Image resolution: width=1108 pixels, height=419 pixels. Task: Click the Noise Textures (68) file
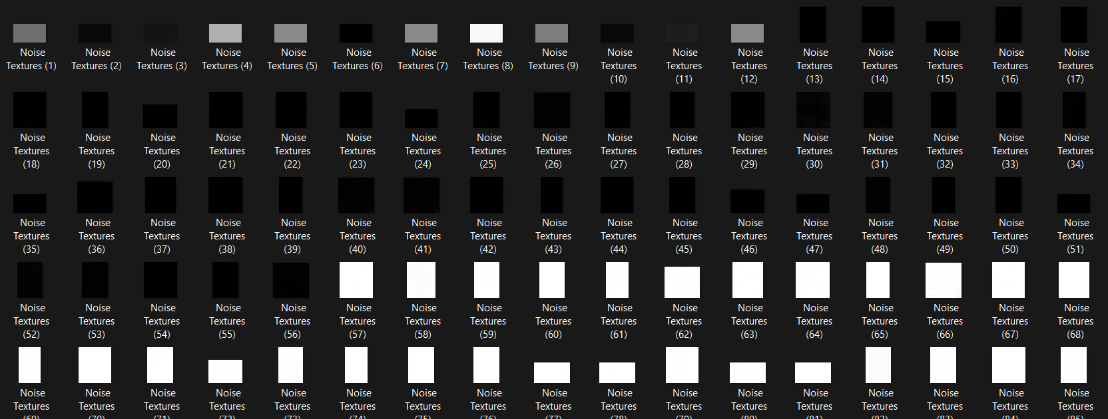[1074, 280]
